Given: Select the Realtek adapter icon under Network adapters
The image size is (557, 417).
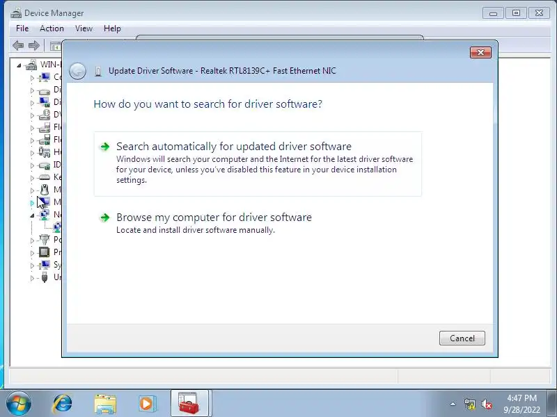Looking at the screenshot, I should tap(57, 227).
